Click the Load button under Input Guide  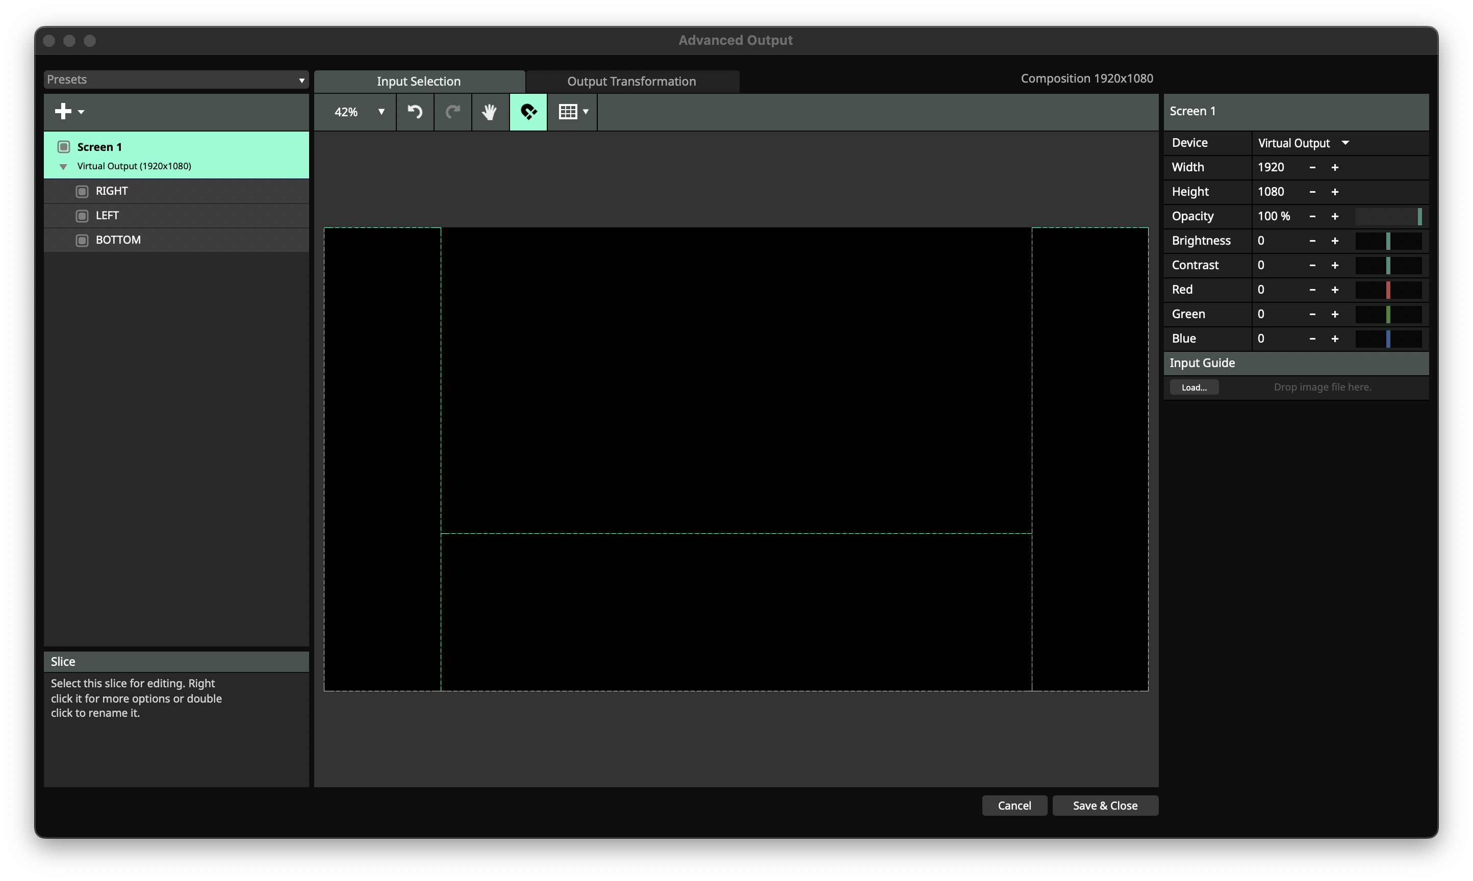click(x=1194, y=386)
